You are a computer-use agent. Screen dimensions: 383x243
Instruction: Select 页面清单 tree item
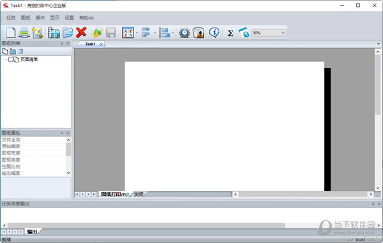tap(29, 59)
